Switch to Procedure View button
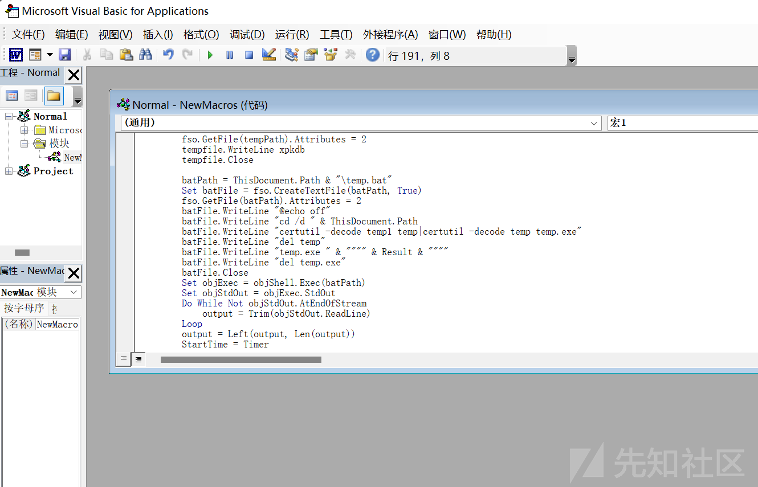Image resolution: width=758 pixels, height=487 pixels. [x=124, y=359]
